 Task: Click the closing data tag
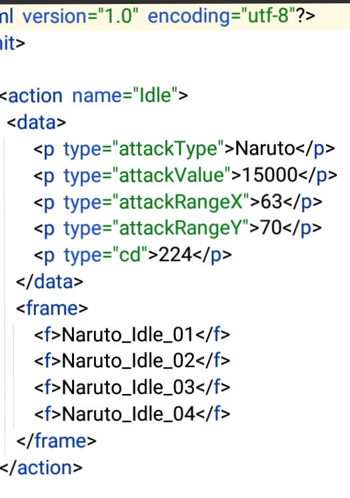click(x=50, y=282)
